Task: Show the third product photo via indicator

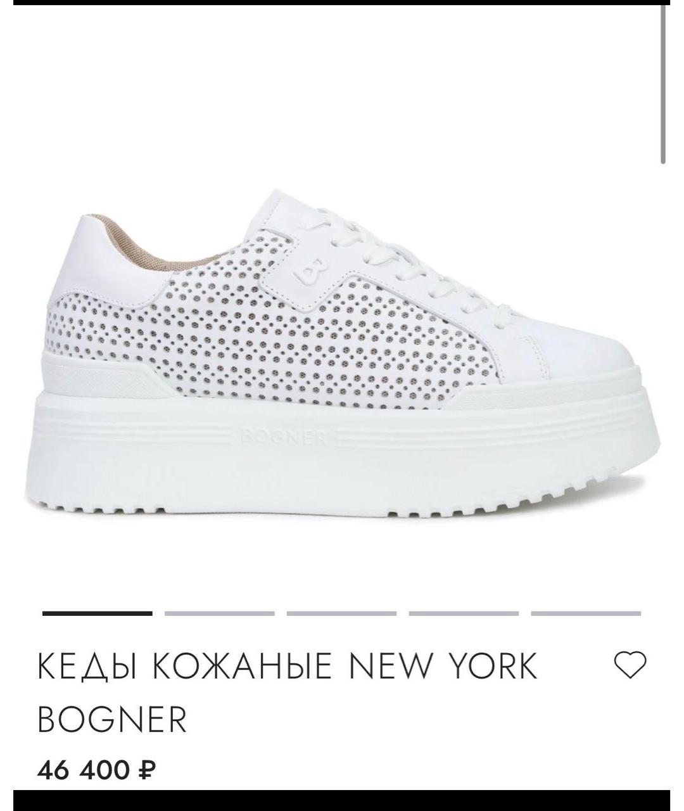Action: coord(342,613)
